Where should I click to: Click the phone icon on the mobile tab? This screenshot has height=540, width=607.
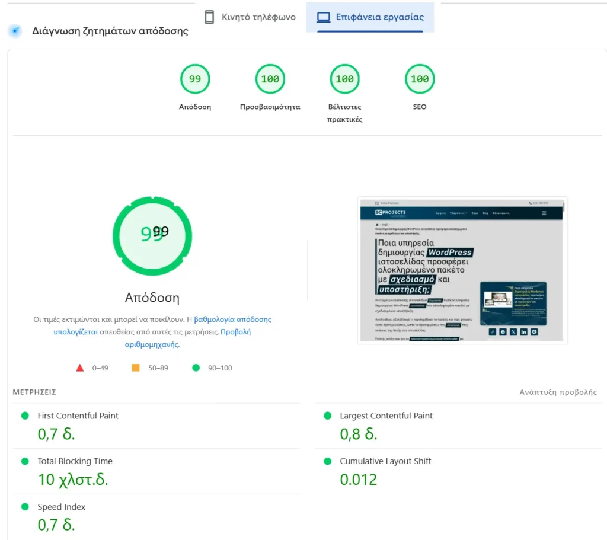pos(209,17)
